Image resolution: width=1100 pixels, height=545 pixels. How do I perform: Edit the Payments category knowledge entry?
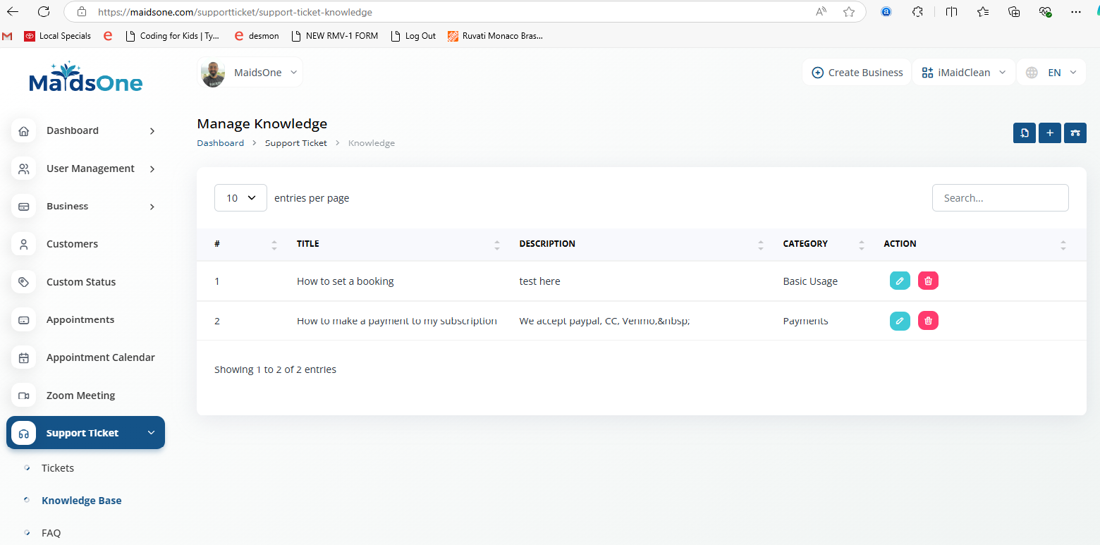[x=900, y=321]
